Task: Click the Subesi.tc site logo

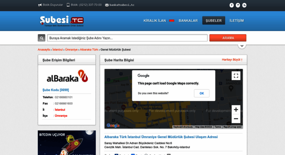Action: pyautogui.click(x=62, y=21)
